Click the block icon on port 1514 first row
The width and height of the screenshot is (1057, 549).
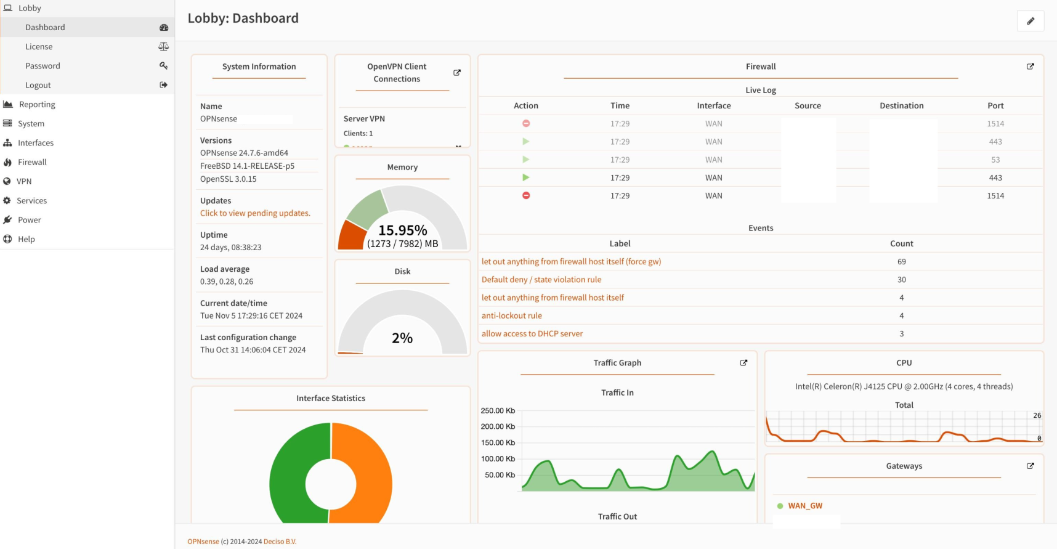point(526,123)
